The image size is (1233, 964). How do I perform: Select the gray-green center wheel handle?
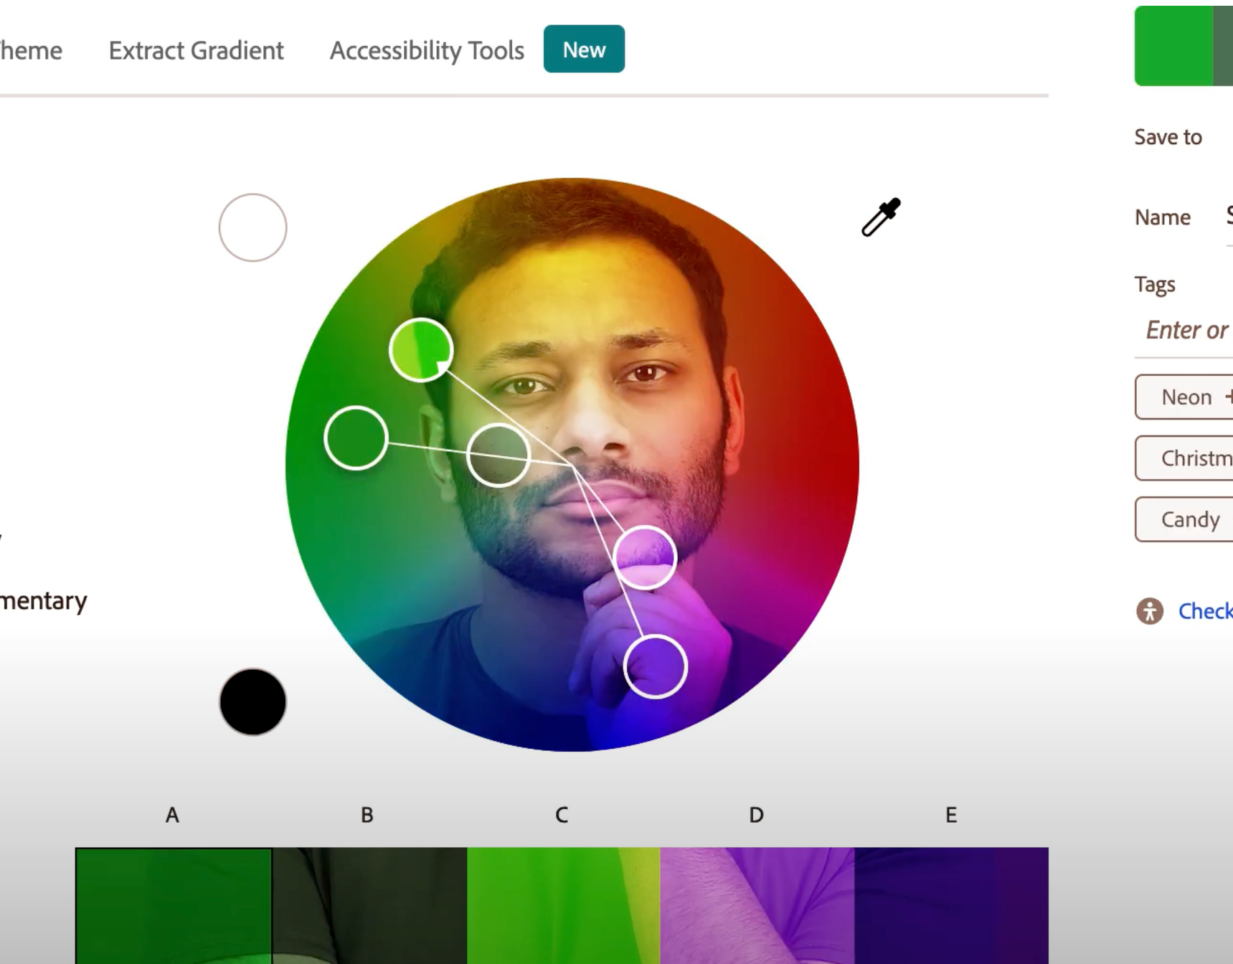click(x=499, y=455)
